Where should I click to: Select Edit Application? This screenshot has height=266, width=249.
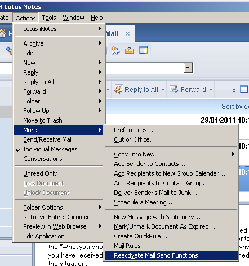tap(59, 236)
